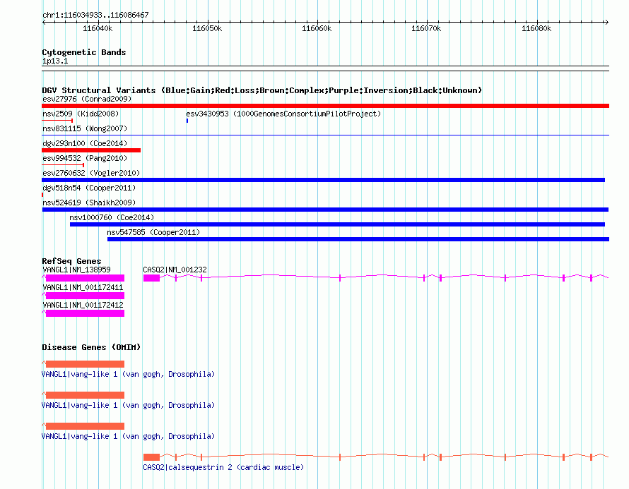This screenshot has width=629, height=489.
Task: Click the dgv293n100 (Coe2014) red bar
Action: tap(91, 150)
